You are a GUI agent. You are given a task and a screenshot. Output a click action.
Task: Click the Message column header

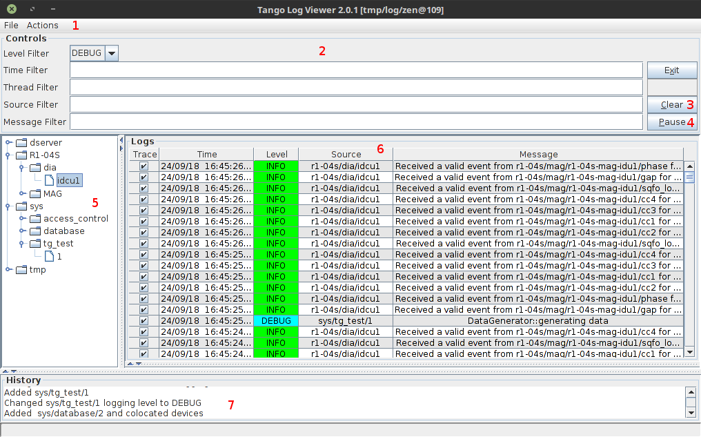tap(538, 155)
